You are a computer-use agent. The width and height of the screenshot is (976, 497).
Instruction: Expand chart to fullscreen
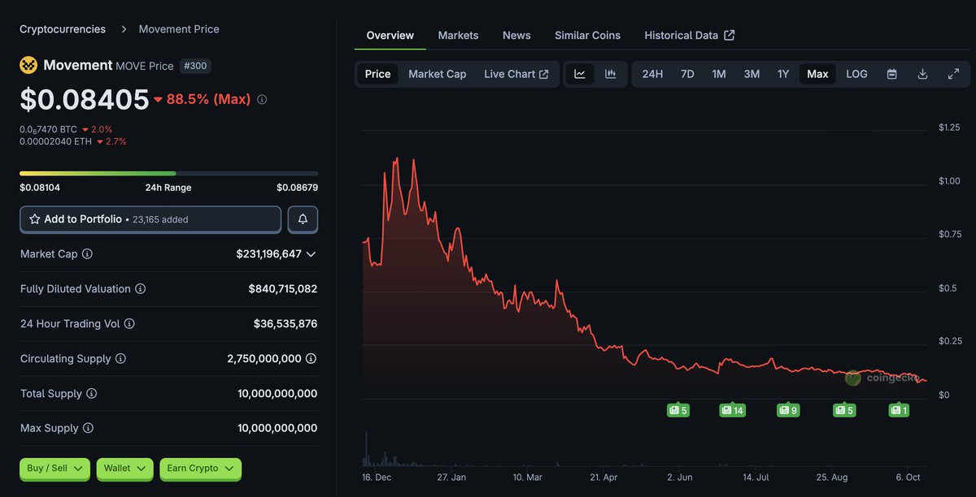click(953, 74)
